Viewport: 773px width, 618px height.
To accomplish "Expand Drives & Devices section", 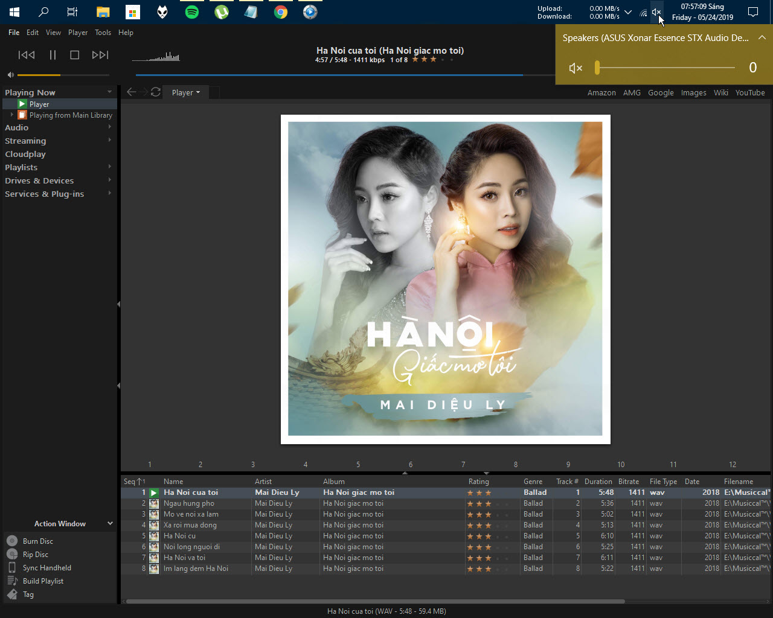I will (109, 180).
